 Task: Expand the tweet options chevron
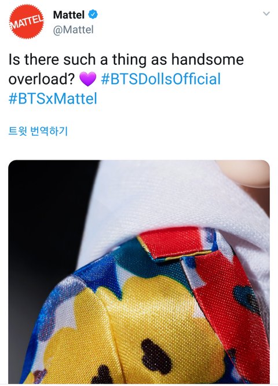pyautogui.click(x=266, y=13)
